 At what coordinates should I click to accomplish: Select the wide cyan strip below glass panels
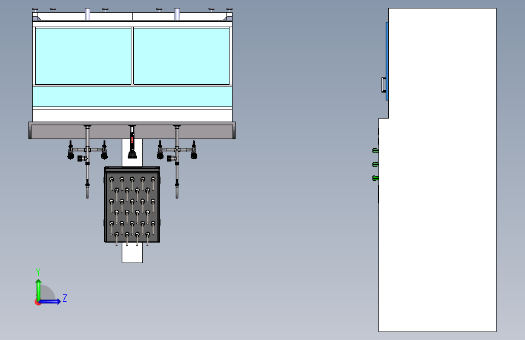[x=132, y=97]
